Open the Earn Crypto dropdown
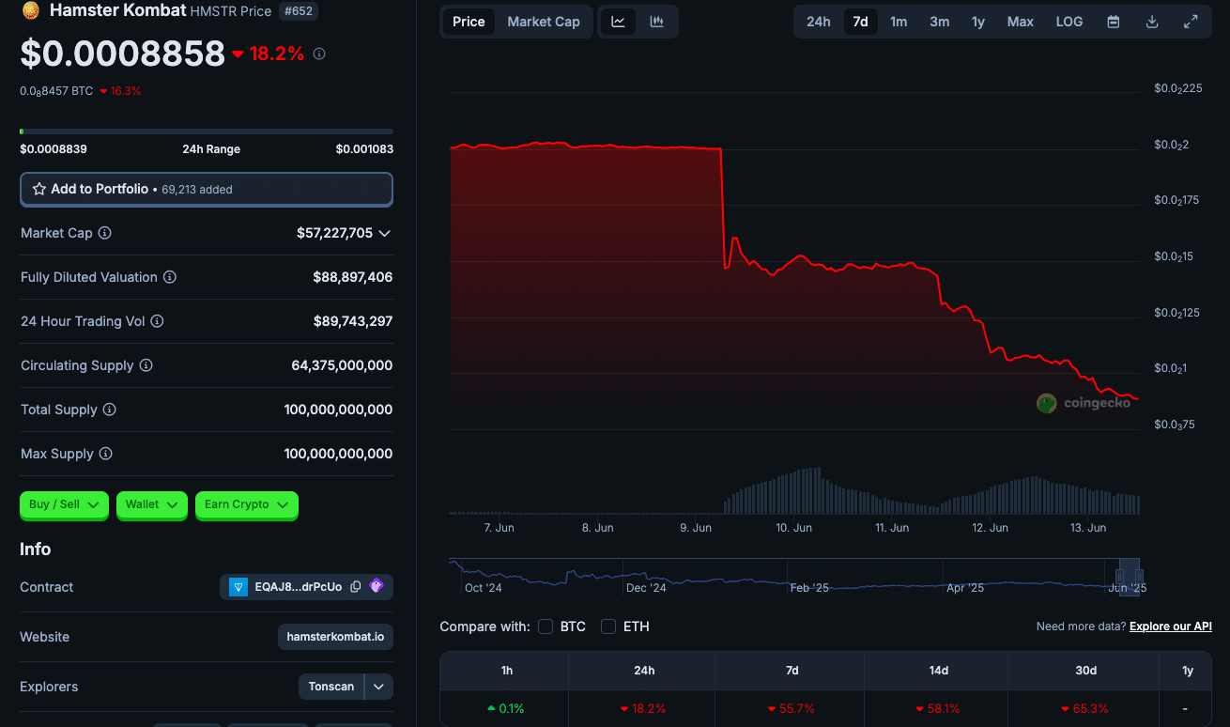 tap(247, 504)
